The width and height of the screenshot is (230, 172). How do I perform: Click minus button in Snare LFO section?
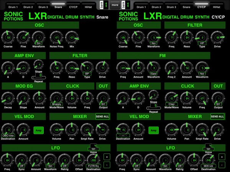pyautogui.click(x=107, y=165)
